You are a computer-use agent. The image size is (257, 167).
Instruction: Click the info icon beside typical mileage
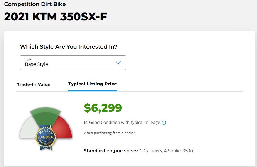(164, 123)
